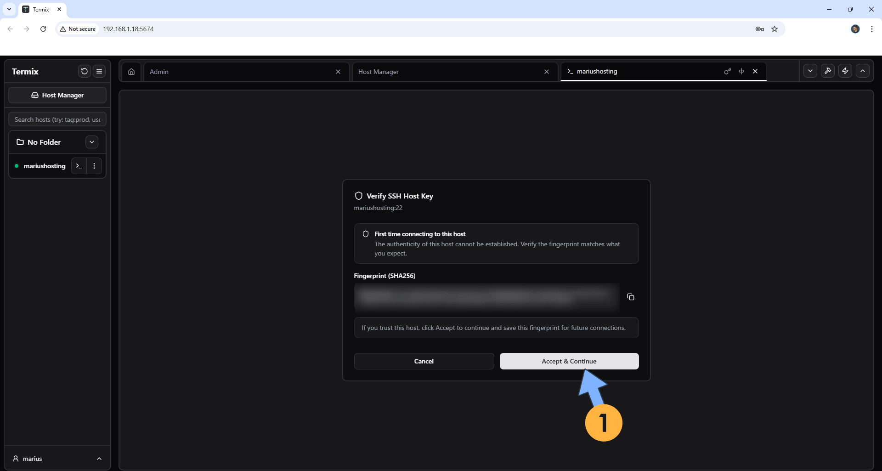
Task: Click the key icon on mariushosting tab
Action: click(727, 71)
